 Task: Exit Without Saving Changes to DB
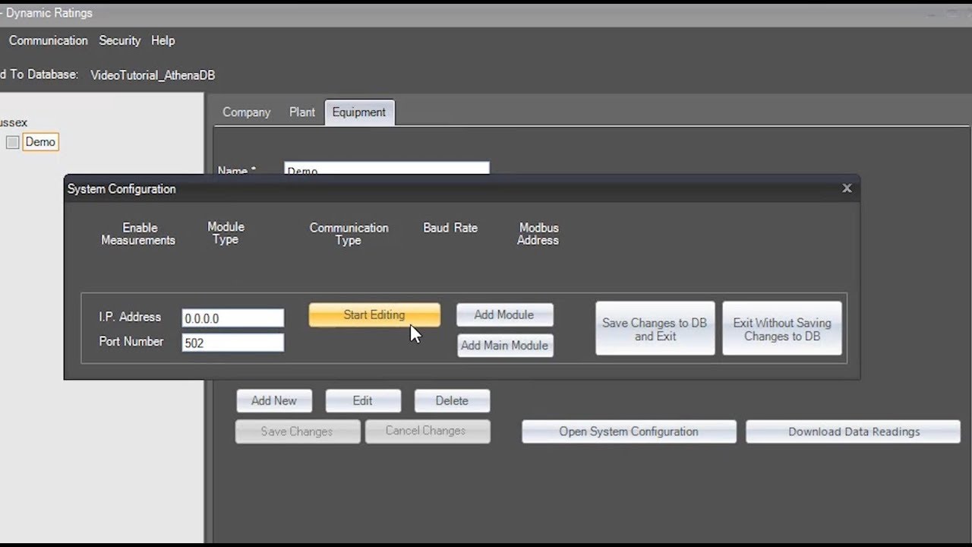pyautogui.click(x=782, y=329)
